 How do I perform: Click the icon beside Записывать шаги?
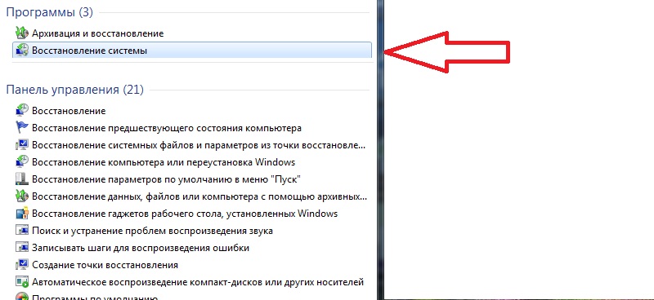pos(22,248)
